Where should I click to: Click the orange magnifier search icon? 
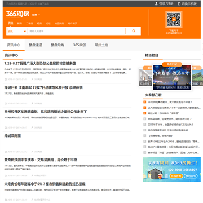pyautogui.click(x=134, y=31)
